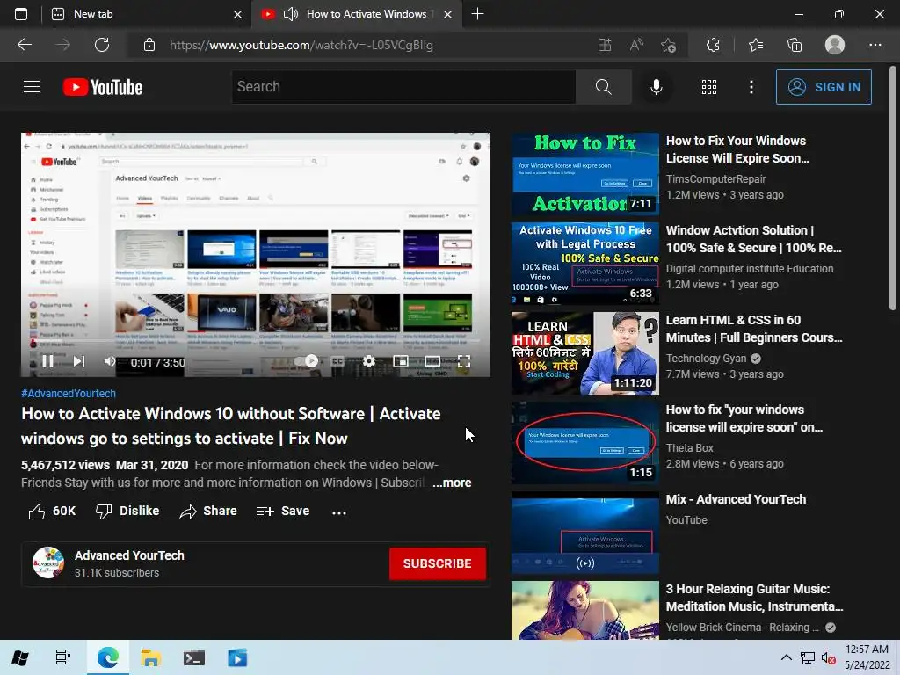This screenshot has width=900, height=675.
Task: Open tab actions menu icon
Action: pos(21,14)
